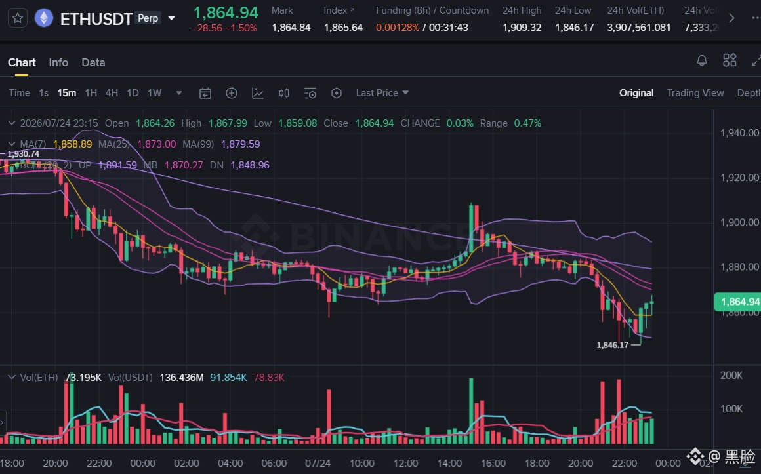This screenshot has width=761, height=474.
Task: Open technical indicators icon
Action: [258, 93]
